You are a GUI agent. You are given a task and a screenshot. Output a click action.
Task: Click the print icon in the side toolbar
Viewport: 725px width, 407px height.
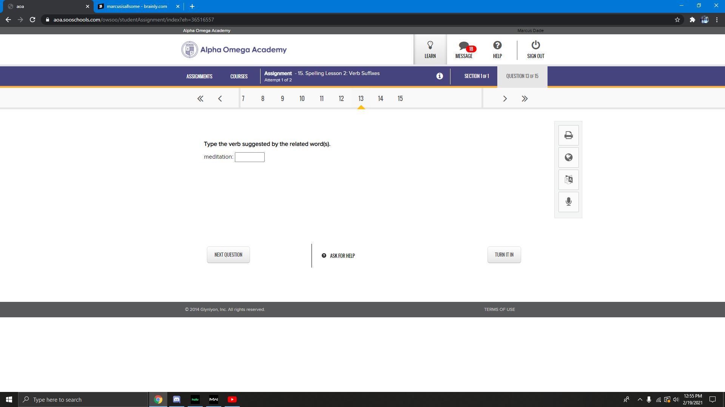[x=568, y=135]
